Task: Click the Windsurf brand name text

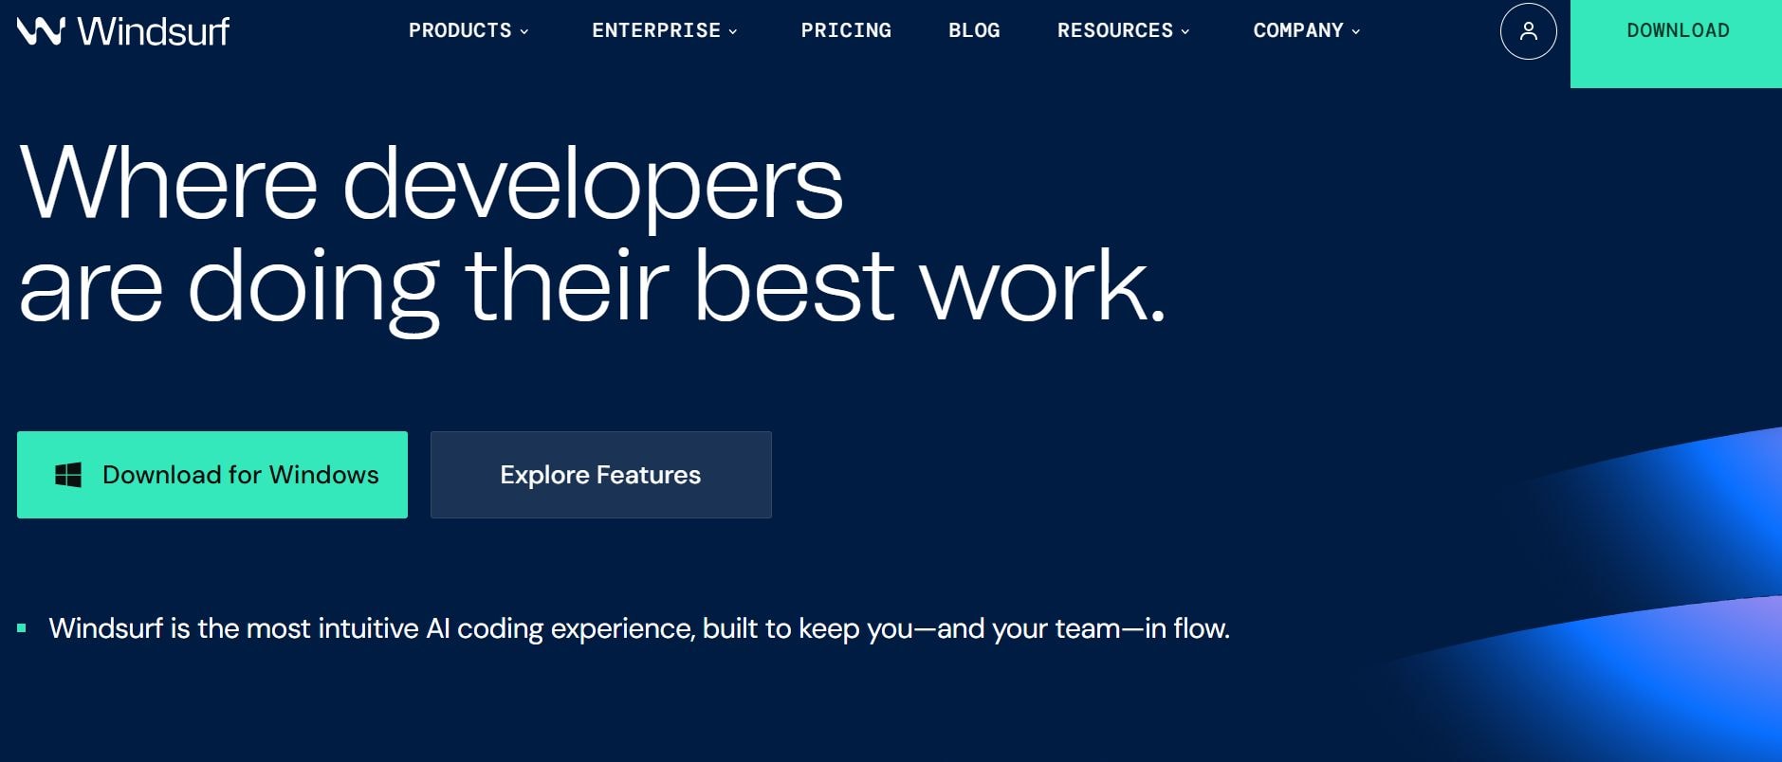Action: [154, 31]
